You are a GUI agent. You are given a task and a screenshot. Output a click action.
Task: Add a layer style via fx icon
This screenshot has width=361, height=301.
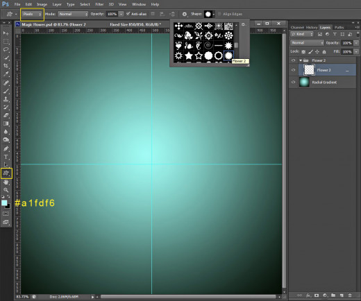[308, 295]
